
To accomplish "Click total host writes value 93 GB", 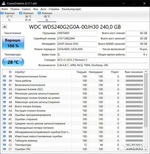I will [x=137, y=38].
